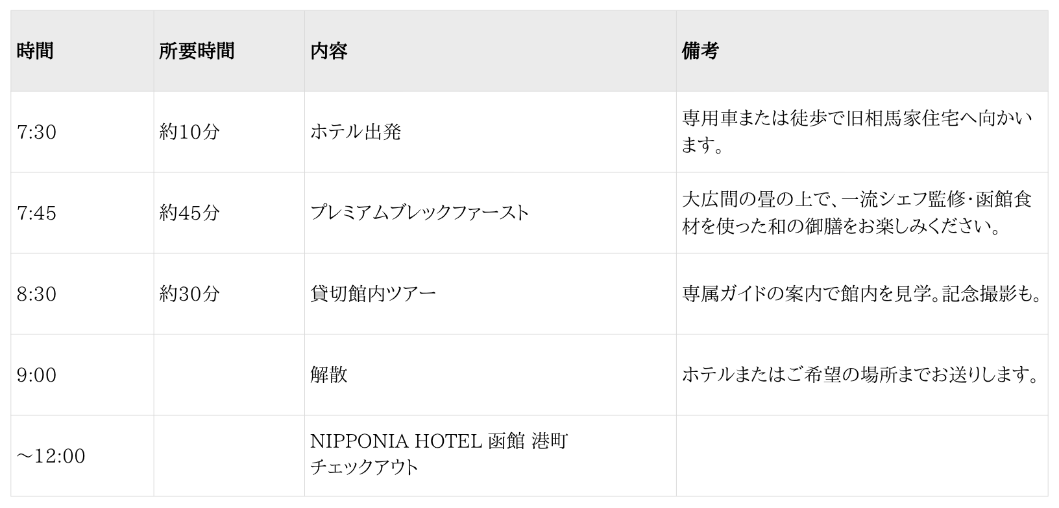
Task: Click the 大広間の畳 breakfast note
Action: click(857, 213)
